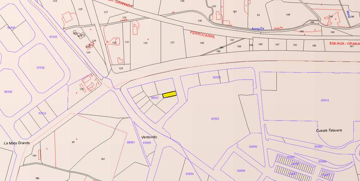The width and height of the screenshot is (360, 181).
Task: Select block 97936
Action: 41,67
